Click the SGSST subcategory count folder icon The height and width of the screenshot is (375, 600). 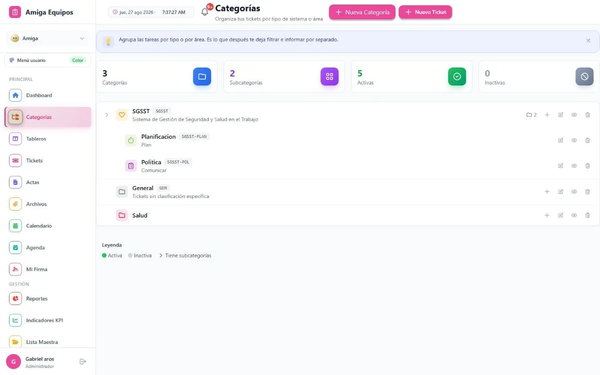(x=529, y=115)
